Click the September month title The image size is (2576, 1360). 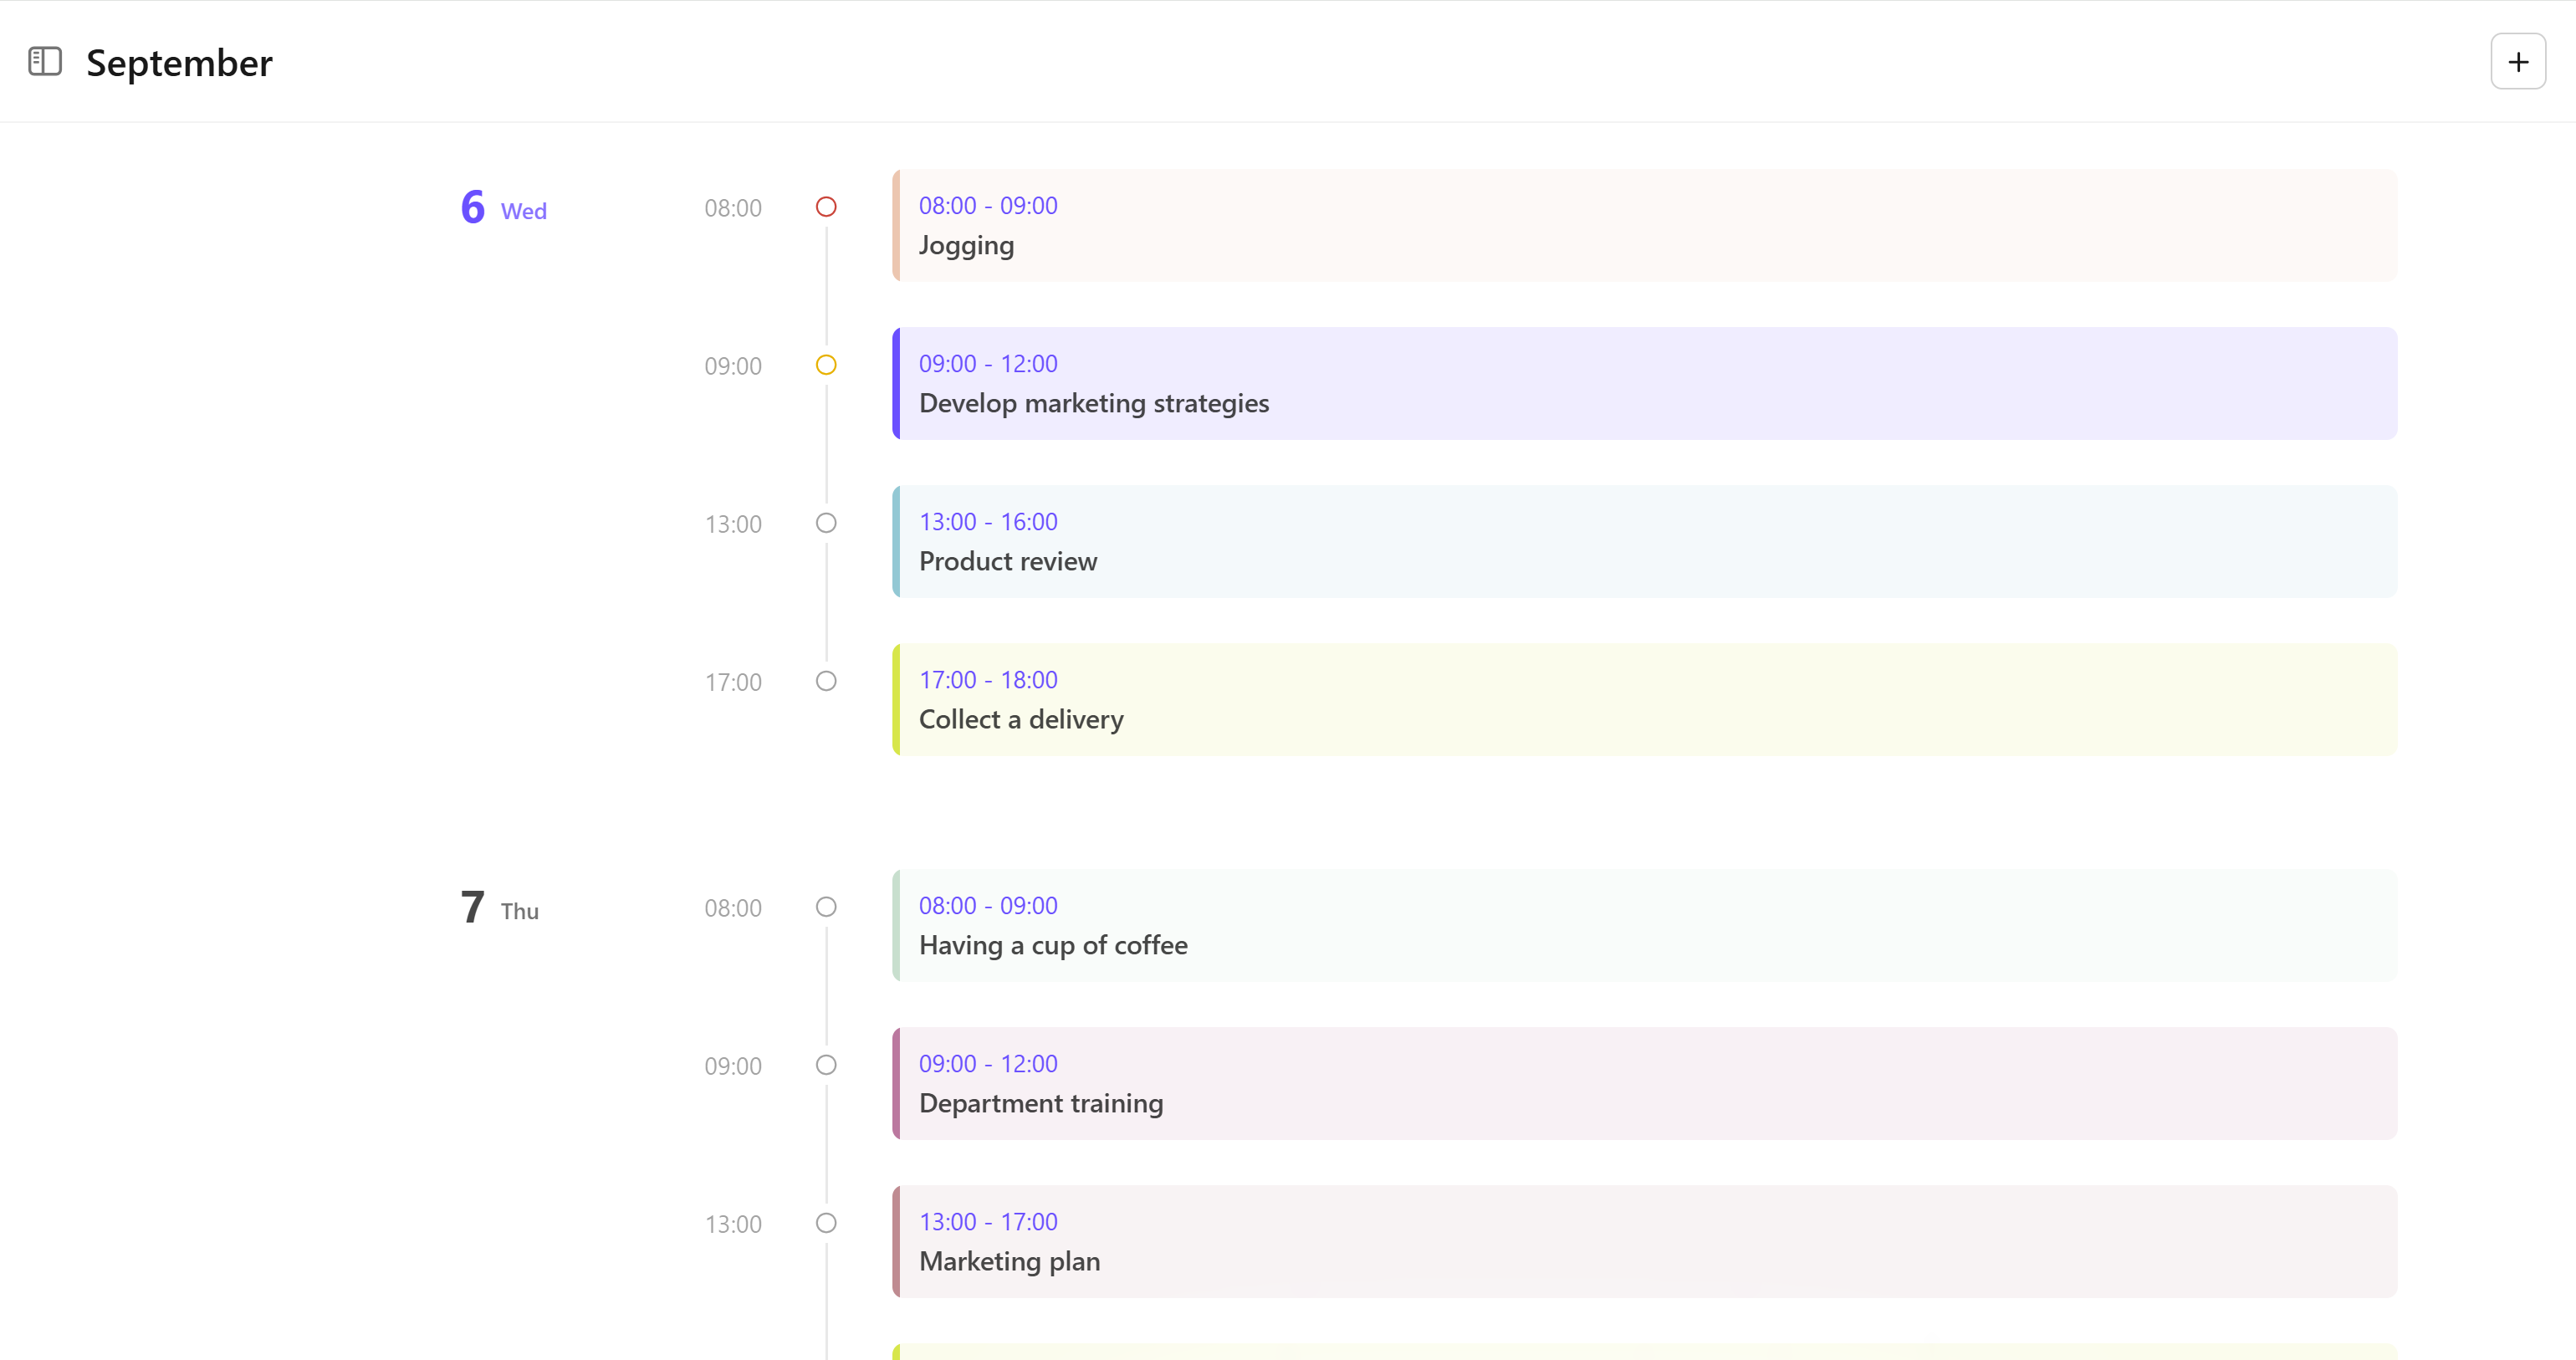[179, 63]
